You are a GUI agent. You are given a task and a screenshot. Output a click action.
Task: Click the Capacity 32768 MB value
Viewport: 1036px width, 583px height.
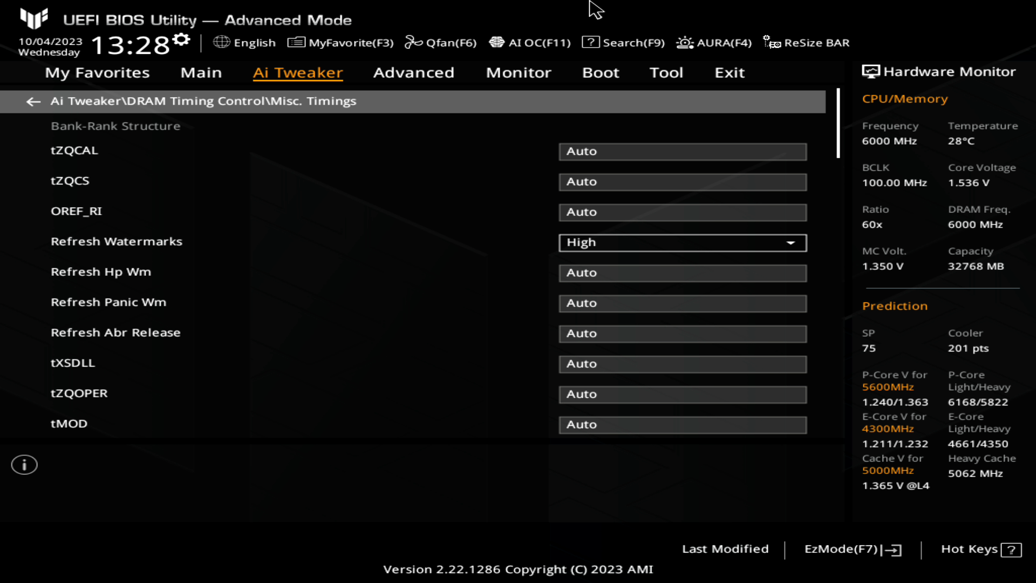point(976,267)
